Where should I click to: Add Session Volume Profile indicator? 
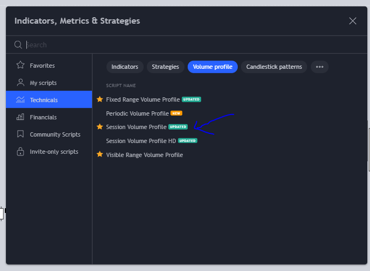point(136,127)
